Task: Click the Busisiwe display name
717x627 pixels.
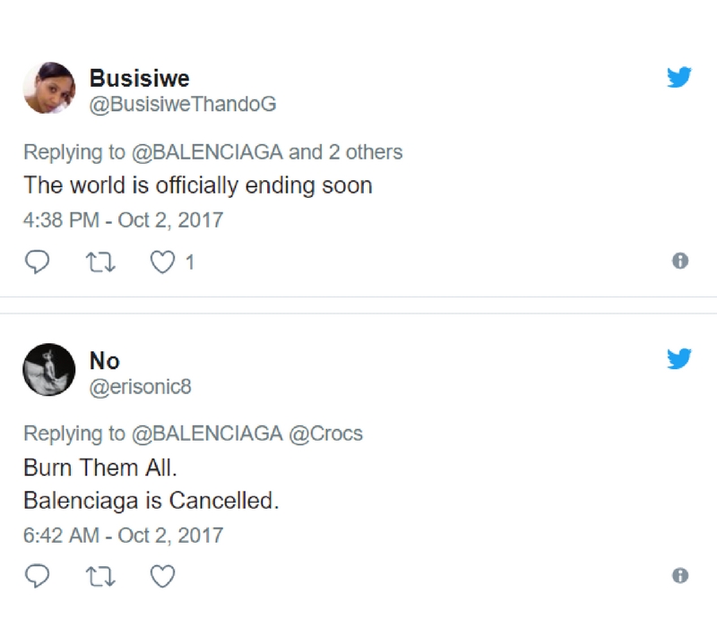Action: tap(139, 78)
